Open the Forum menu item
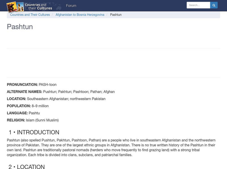The image size is (227, 169). tap(71, 5)
